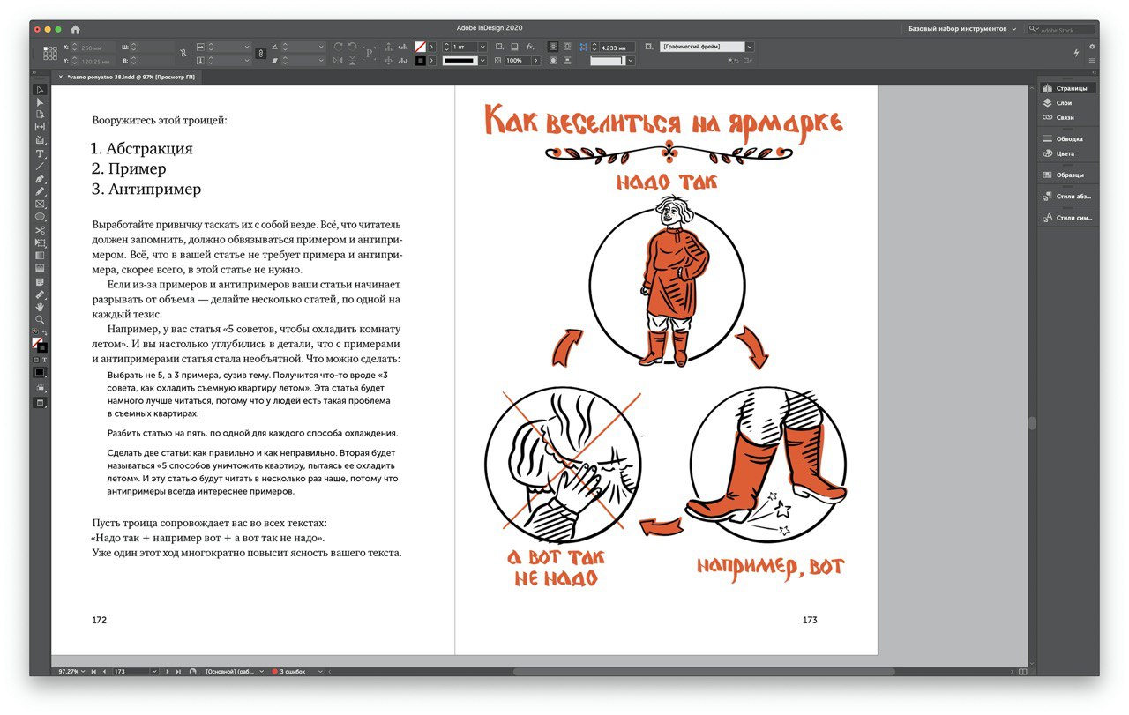The image size is (1129, 715).
Task: Toggle constrain scale proportions chain icon
Action: coord(260,54)
